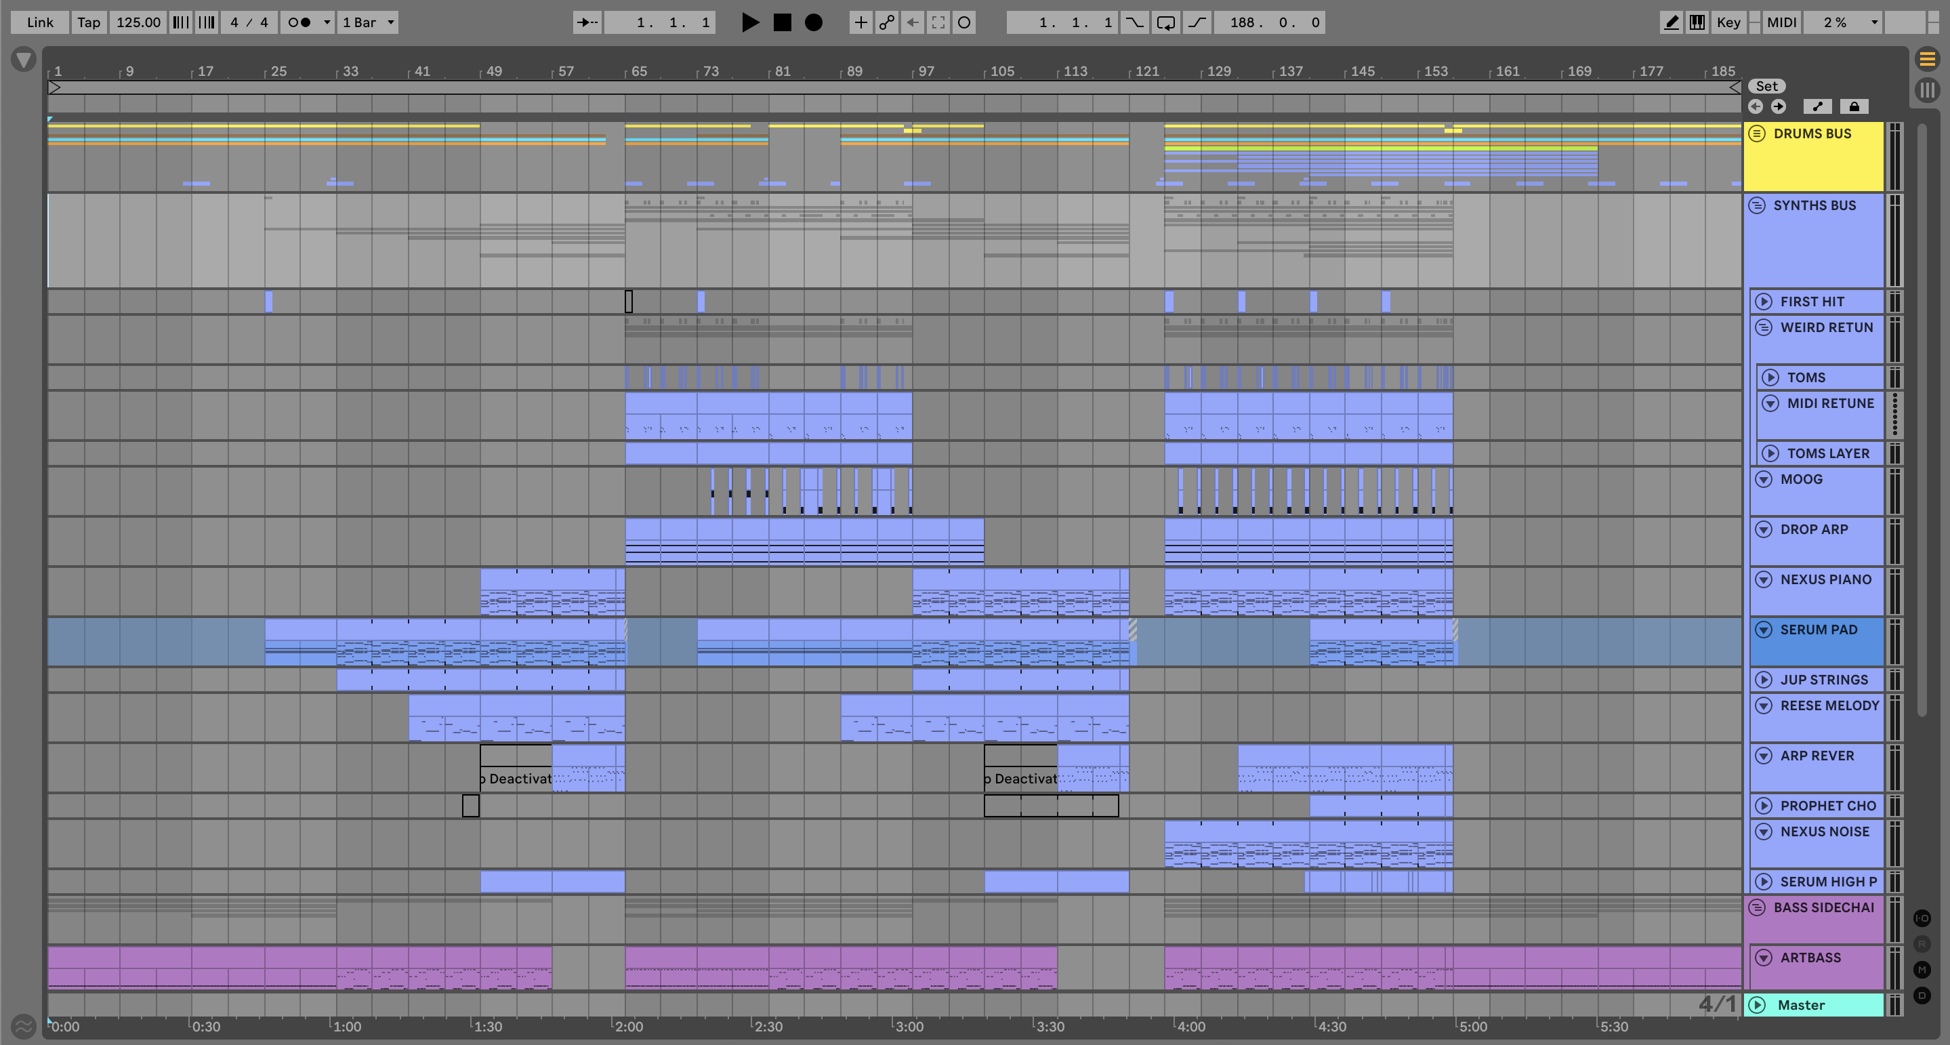
Task: Jump to next locator arrow
Action: point(1778,107)
